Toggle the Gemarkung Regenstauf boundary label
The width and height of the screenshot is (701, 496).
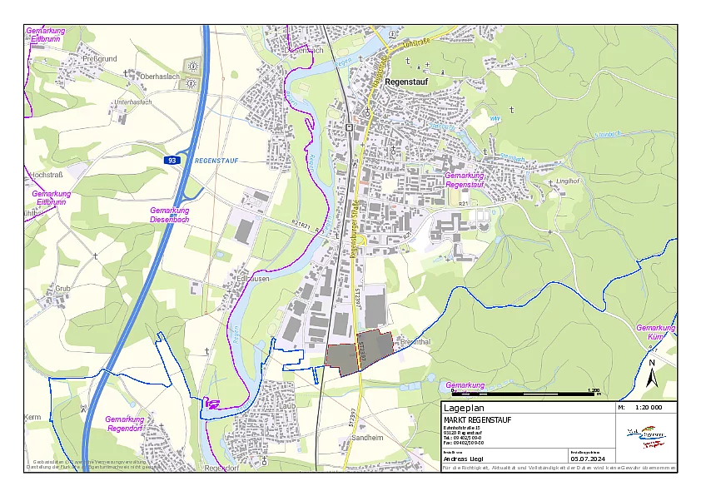click(x=465, y=179)
